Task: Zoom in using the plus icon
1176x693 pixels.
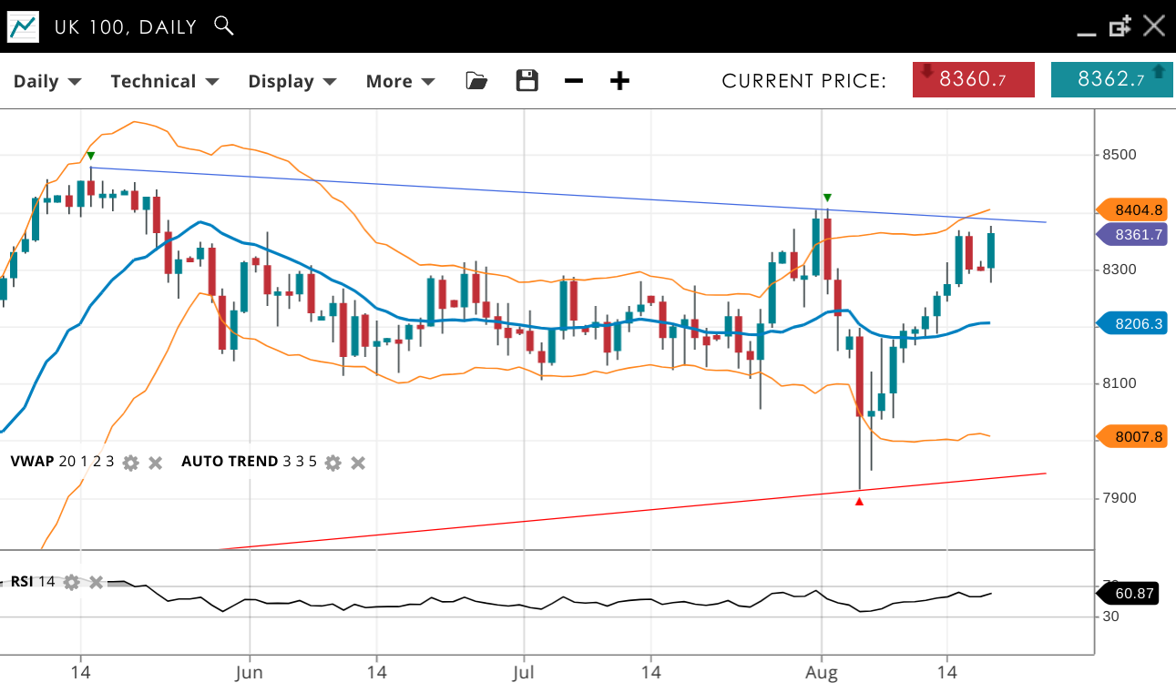Action: [619, 81]
